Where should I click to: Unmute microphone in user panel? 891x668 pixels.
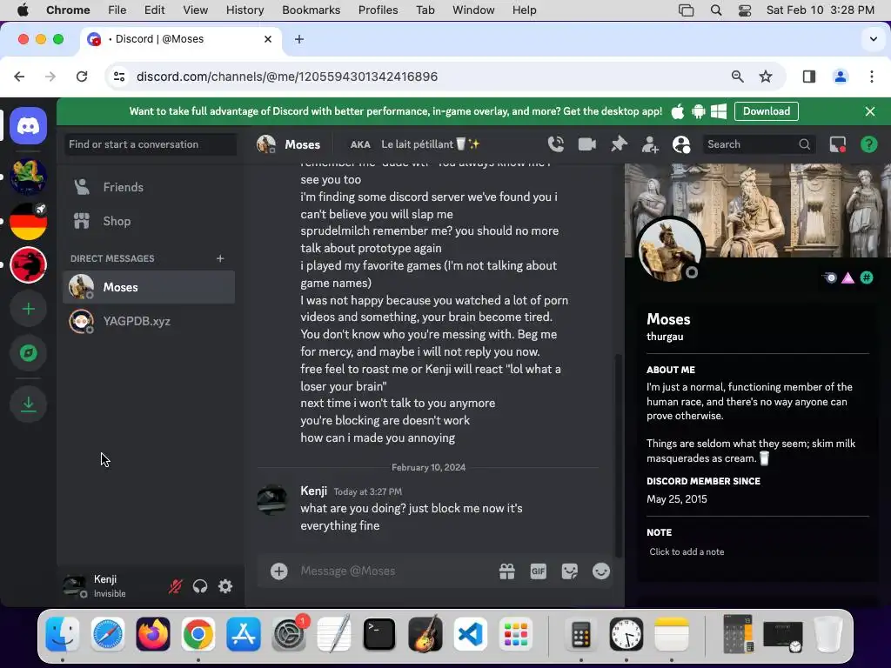(x=175, y=586)
